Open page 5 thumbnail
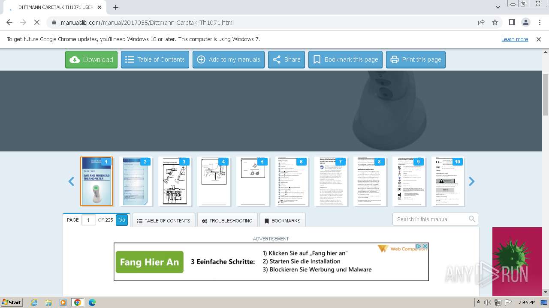 pos(253,181)
